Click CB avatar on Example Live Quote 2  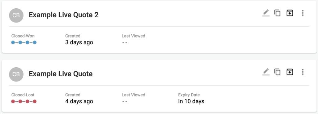pos(16,15)
